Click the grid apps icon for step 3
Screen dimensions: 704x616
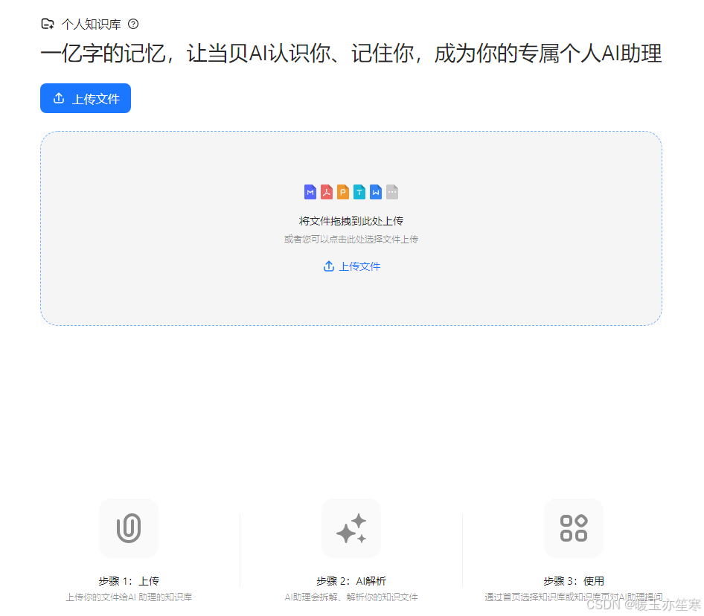[573, 528]
